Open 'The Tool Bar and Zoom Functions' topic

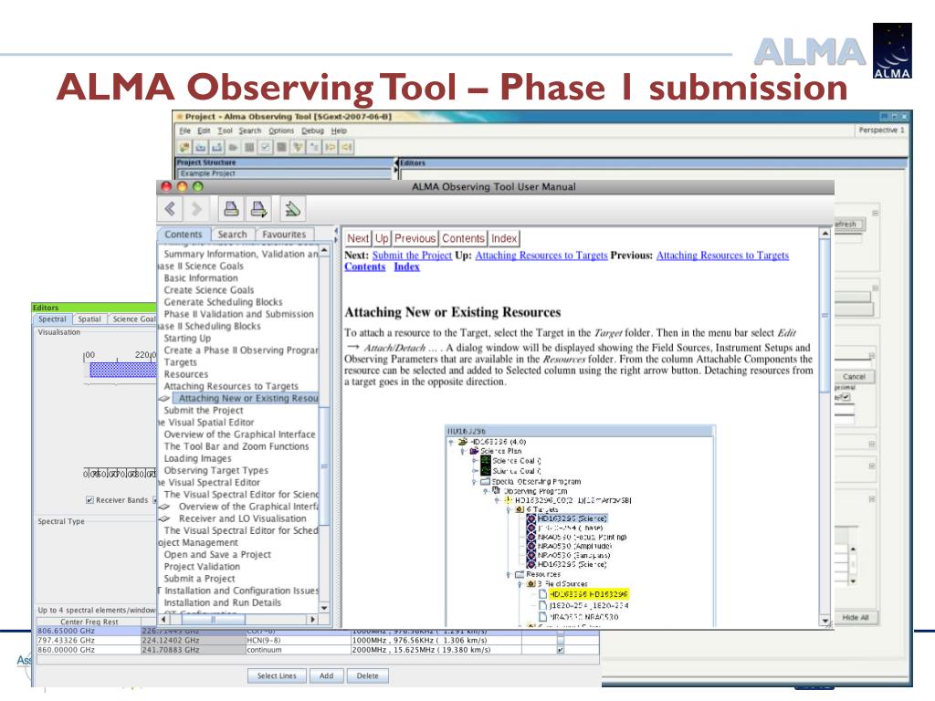point(236,446)
